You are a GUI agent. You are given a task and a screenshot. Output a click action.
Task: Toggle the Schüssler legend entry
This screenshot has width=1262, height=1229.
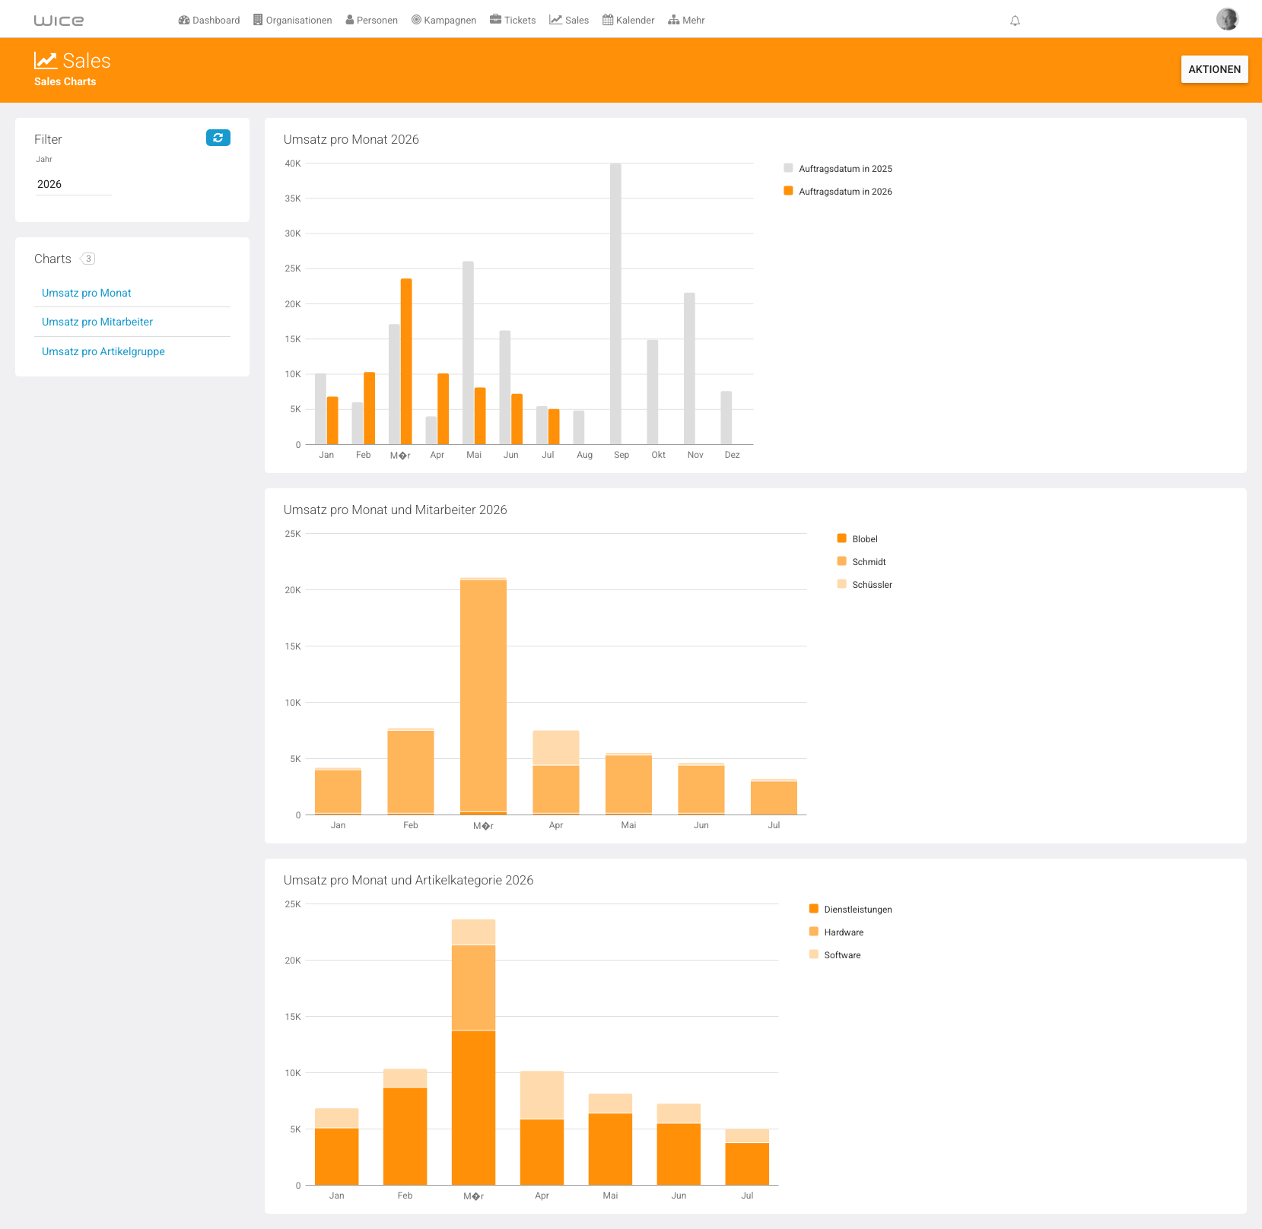pos(864,584)
